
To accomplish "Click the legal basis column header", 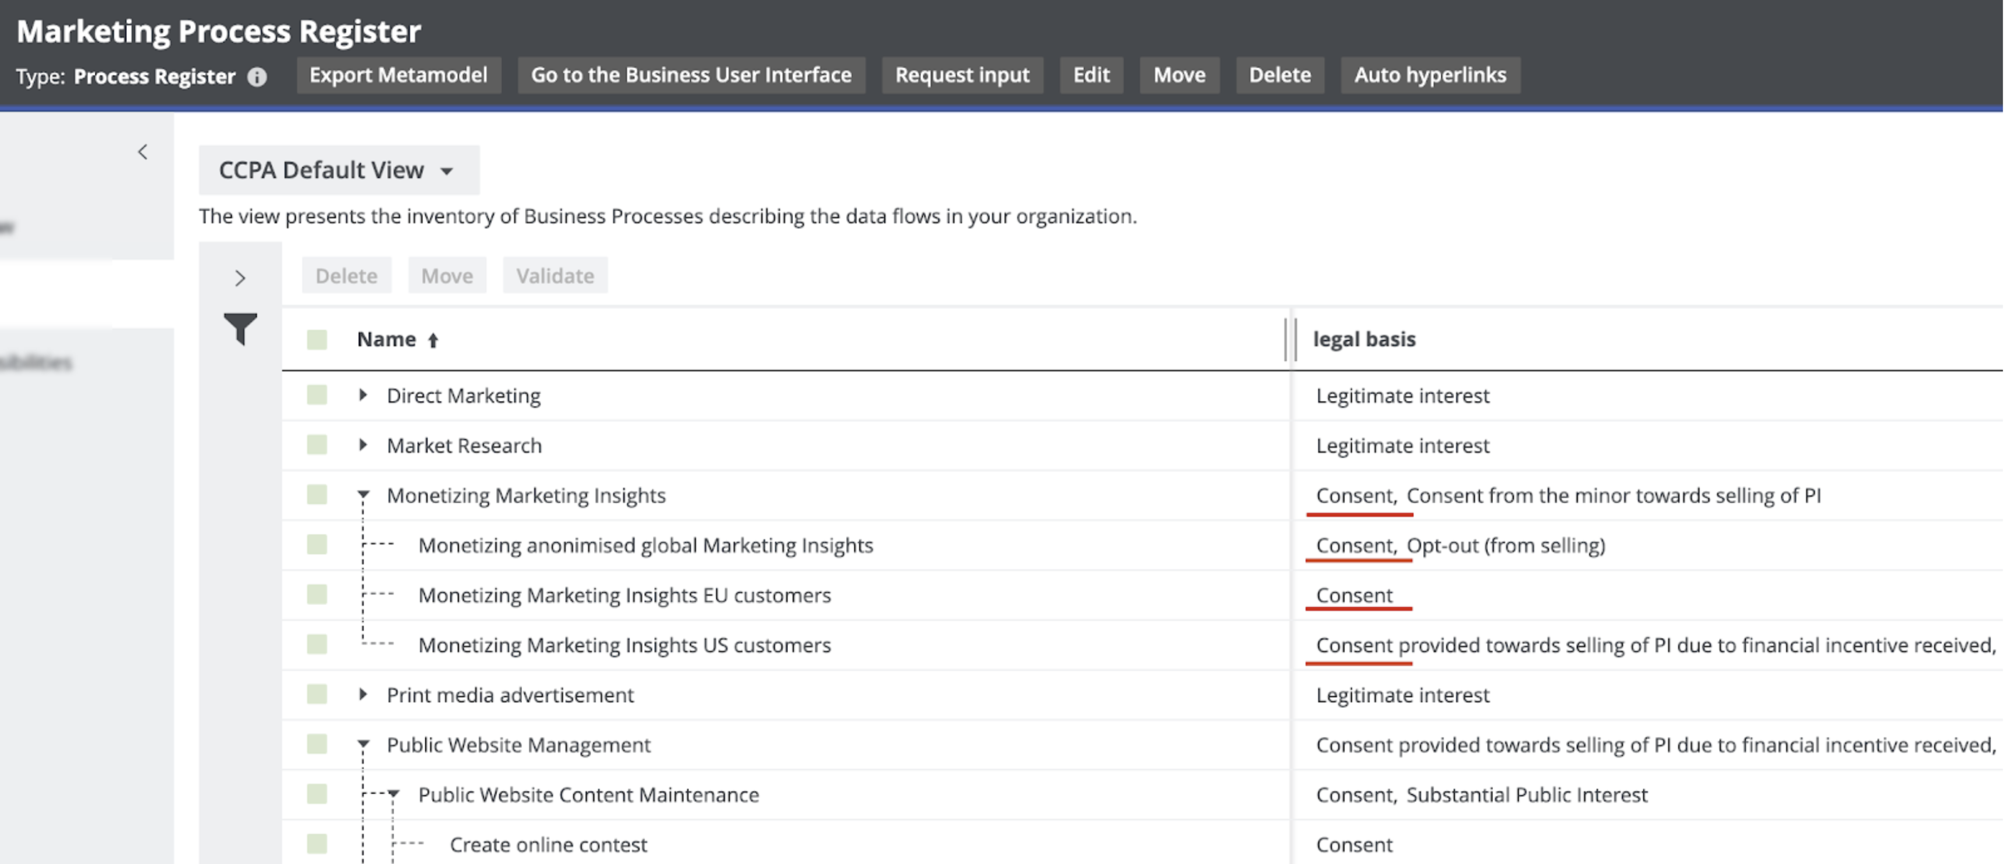I will pyautogui.click(x=1364, y=339).
